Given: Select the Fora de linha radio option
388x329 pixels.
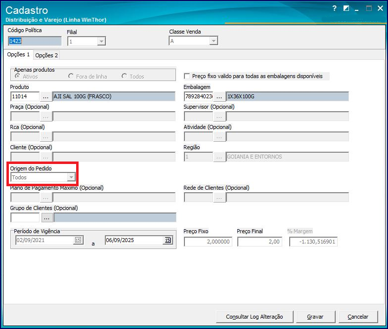Looking at the screenshot, I should point(71,76).
